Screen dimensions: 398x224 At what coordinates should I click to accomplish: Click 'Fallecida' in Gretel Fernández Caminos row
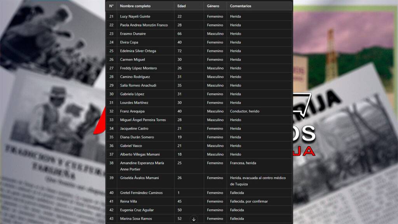[x=237, y=193]
